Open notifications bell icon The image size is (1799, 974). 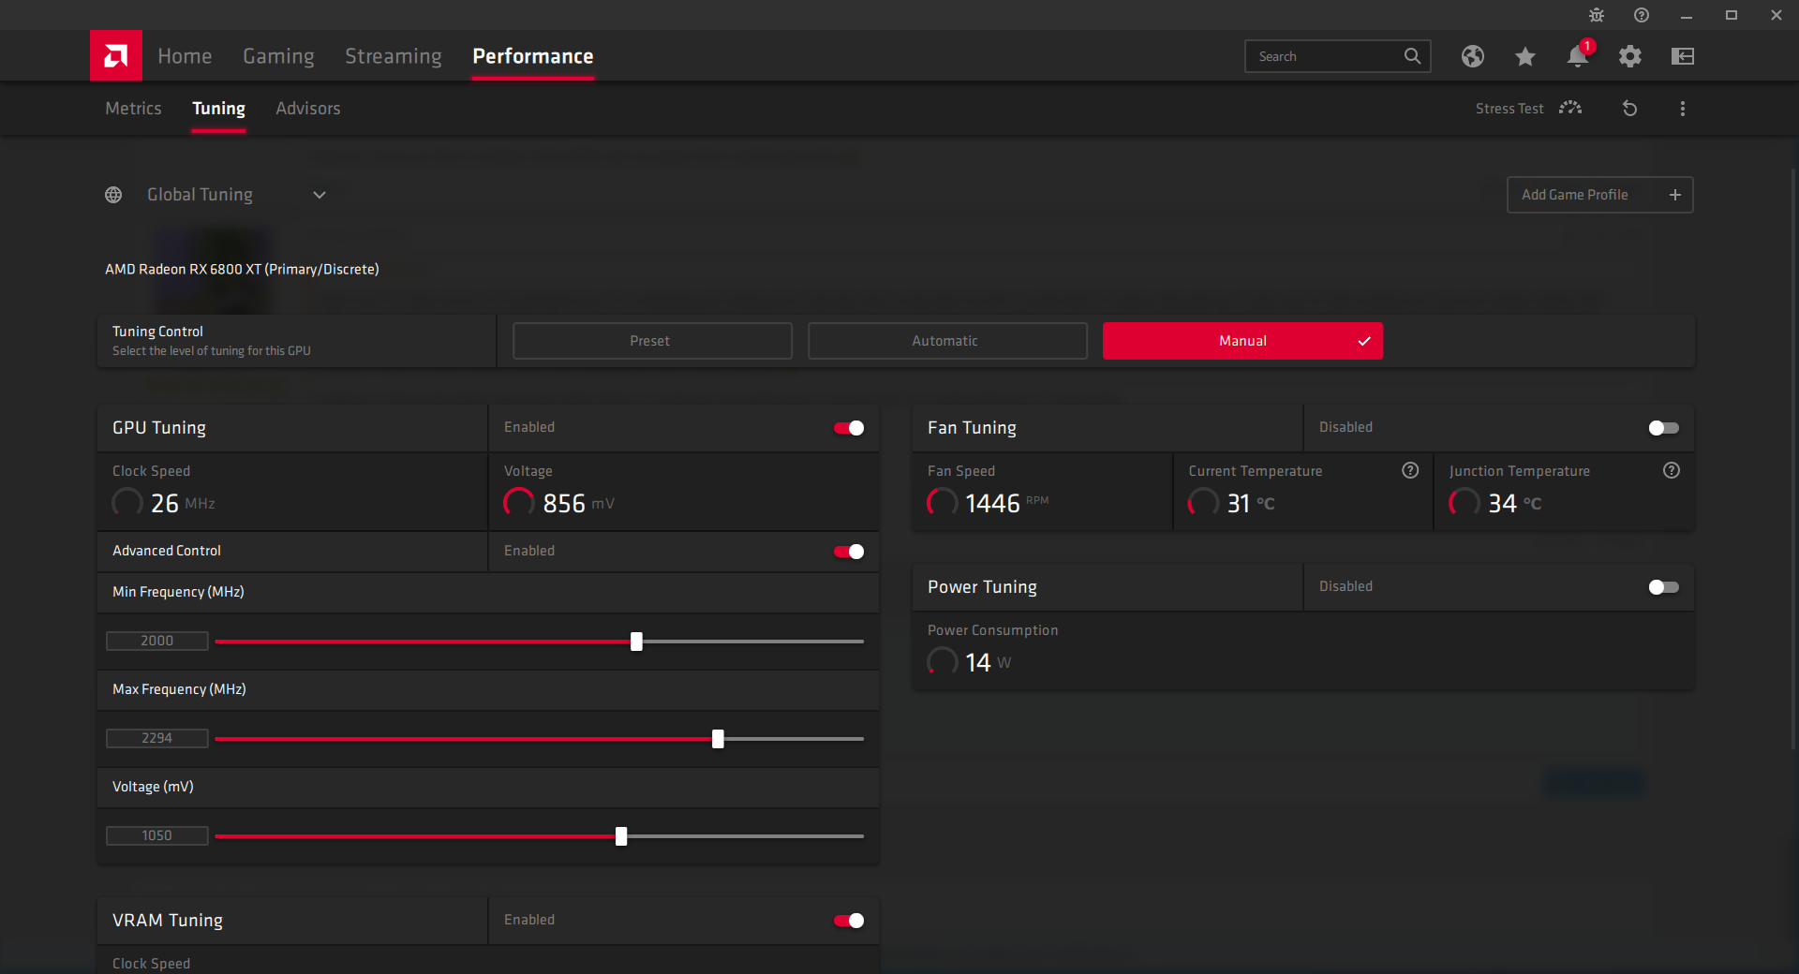tap(1578, 56)
